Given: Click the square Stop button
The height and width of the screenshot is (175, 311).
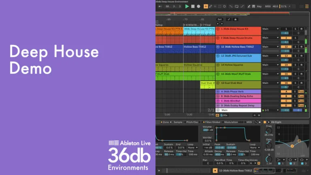Looking at the screenshot, I should click(x=193, y=6).
